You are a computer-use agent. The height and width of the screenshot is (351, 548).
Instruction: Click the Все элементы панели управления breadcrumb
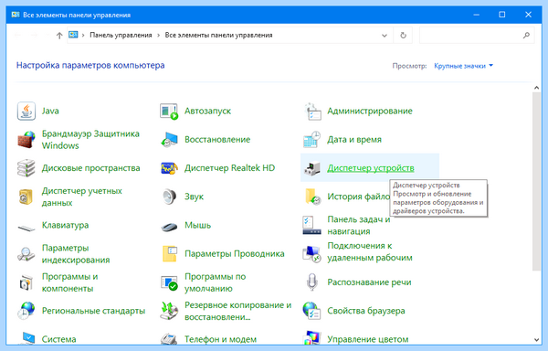click(x=219, y=36)
